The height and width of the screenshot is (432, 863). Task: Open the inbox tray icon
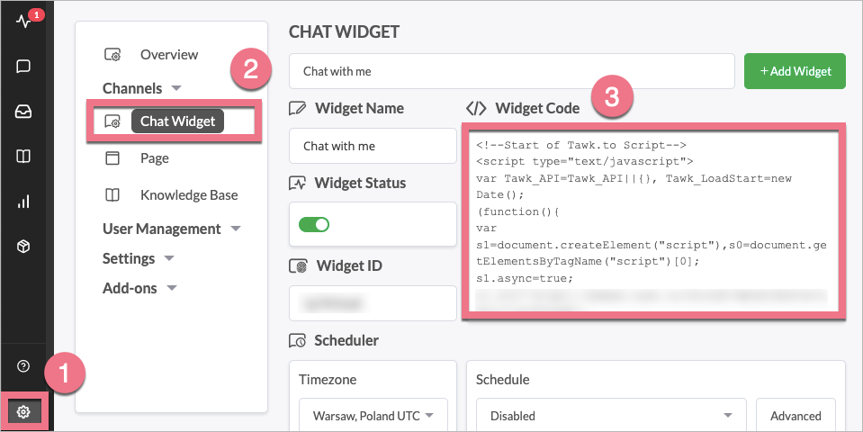(x=23, y=112)
